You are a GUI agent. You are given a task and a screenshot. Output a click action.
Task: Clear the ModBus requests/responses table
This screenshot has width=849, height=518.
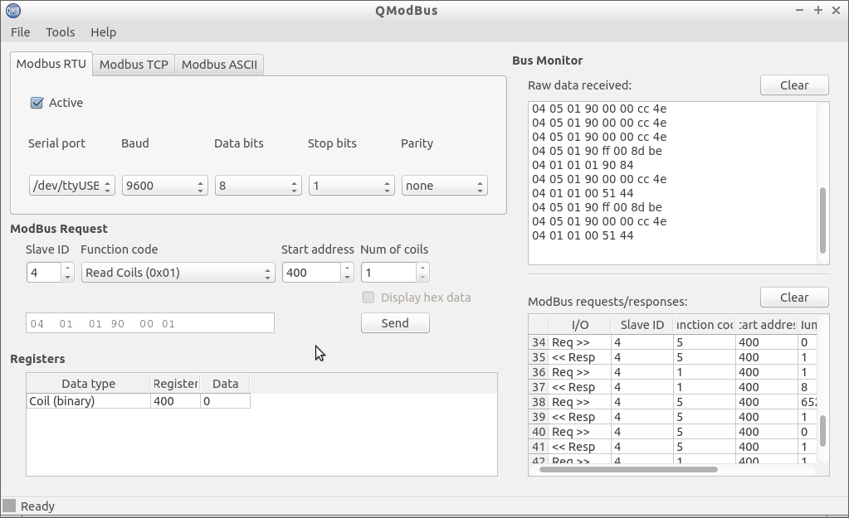pyautogui.click(x=793, y=298)
